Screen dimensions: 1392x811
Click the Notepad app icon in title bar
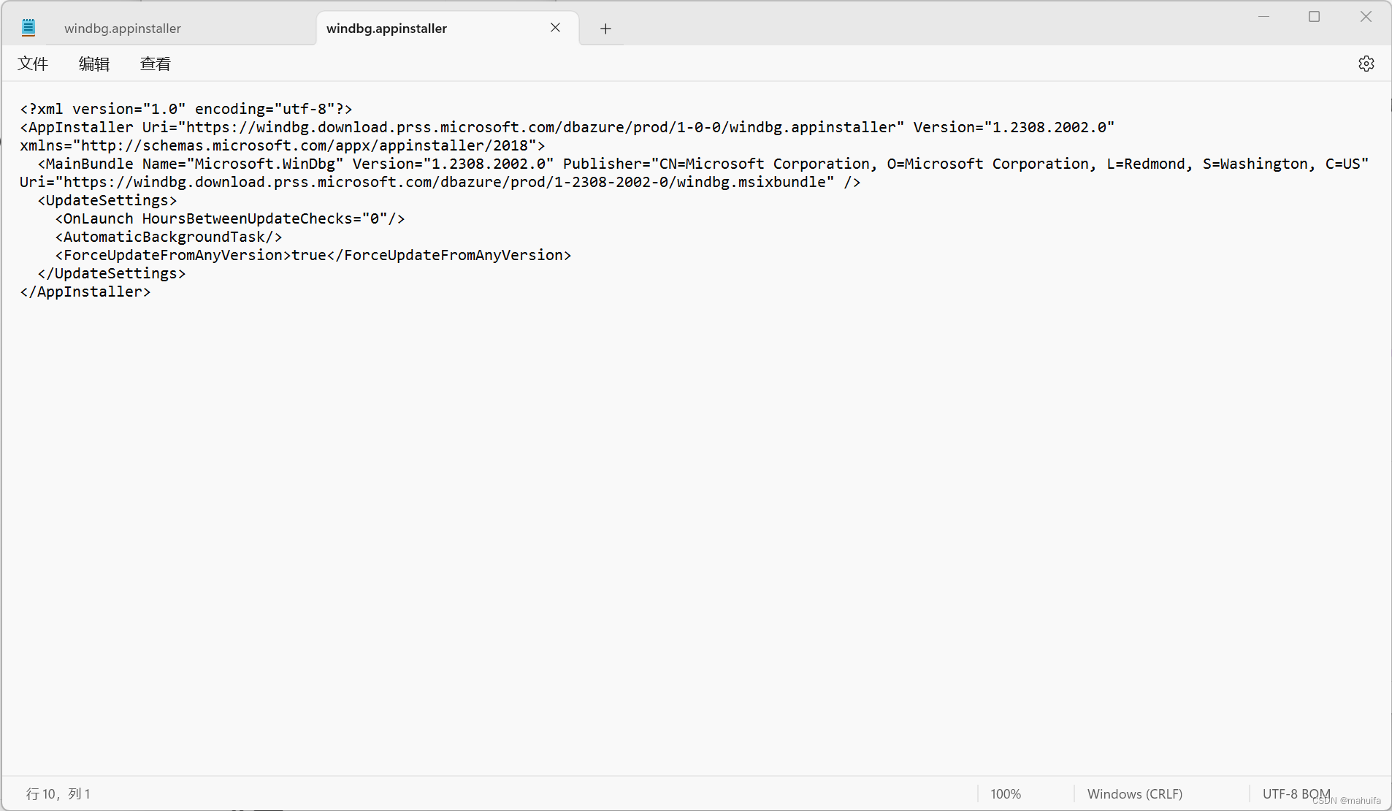pyautogui.click(x=28, y=28)
